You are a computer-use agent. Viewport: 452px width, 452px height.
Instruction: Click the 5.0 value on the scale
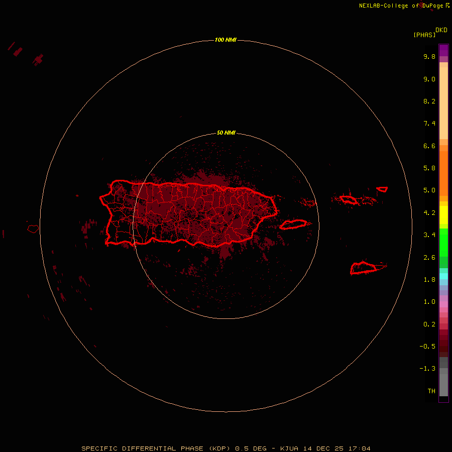click(x=429, y=190)
